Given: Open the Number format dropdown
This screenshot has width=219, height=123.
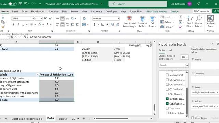Looking at the screenshot, I should [x=118, y=18].
